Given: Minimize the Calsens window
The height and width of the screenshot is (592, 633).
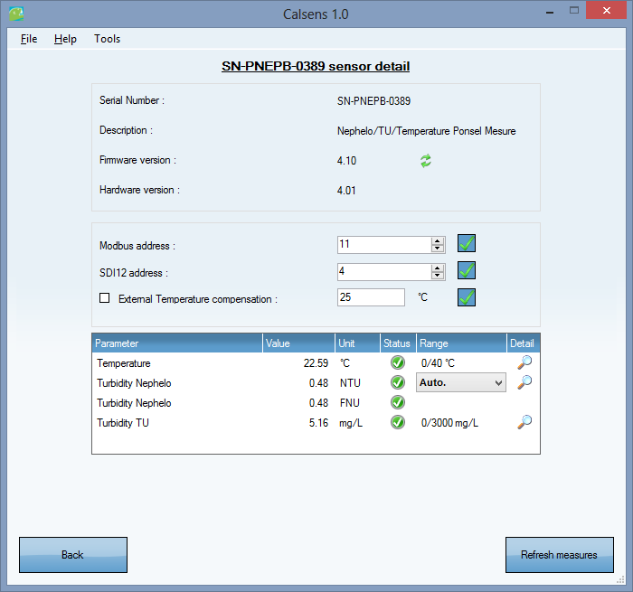Looking at the screenshot, I should coord(550,12).
